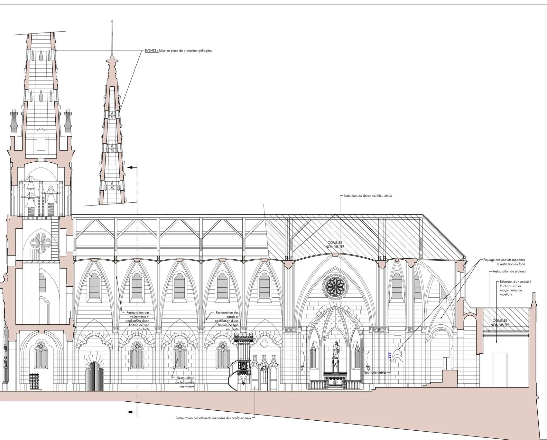
Task: Click the upper section arrow marker
Action: 133,167
